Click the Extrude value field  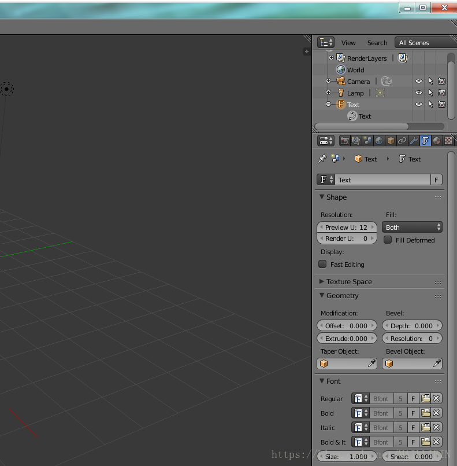point(347,338)
